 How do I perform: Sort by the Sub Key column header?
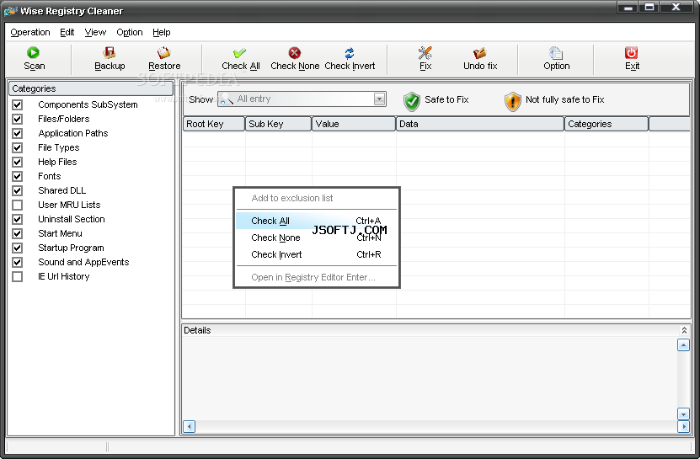point(278,124)
